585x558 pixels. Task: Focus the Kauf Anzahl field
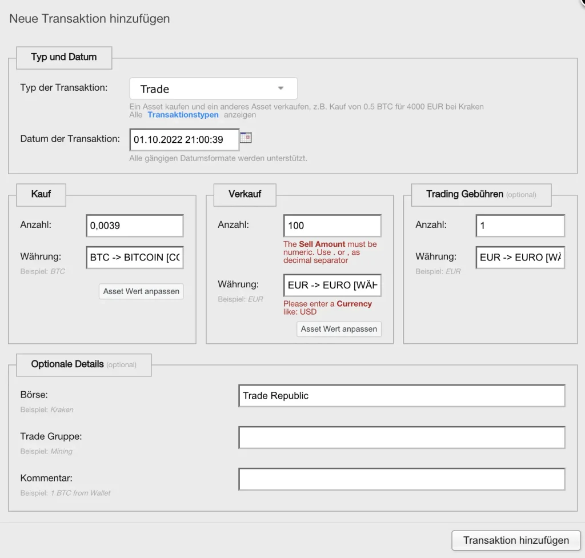pyautogui.click(x=135, y=226)
